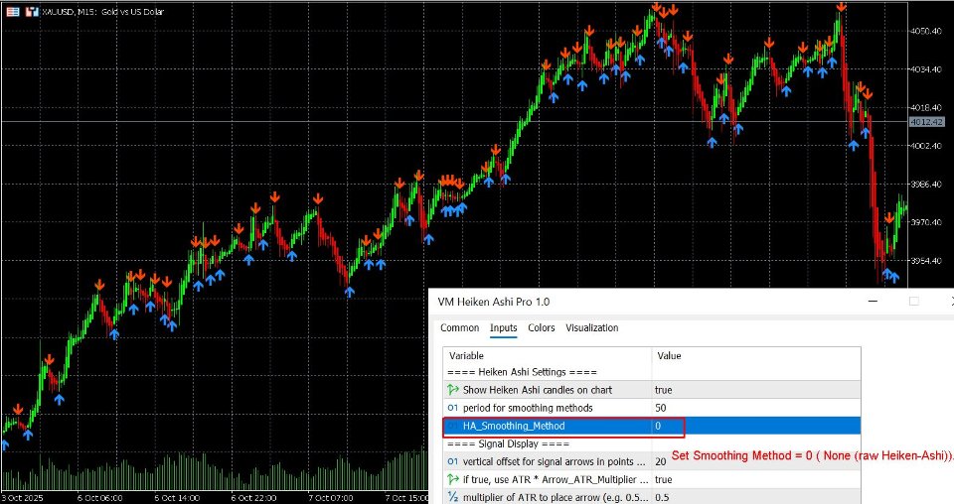The image size is (954, 504).
Task: Click the 6 Oct 22:00 time axis label
Action: click(253, 498)
